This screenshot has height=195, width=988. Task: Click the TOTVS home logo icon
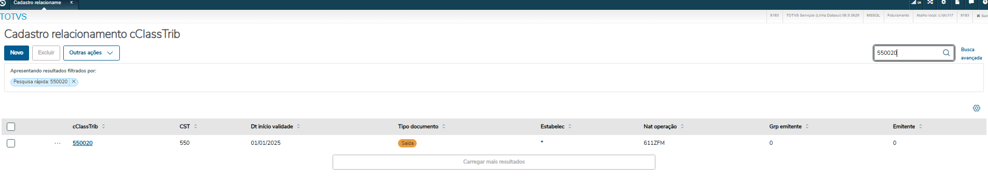pos(3,3)
